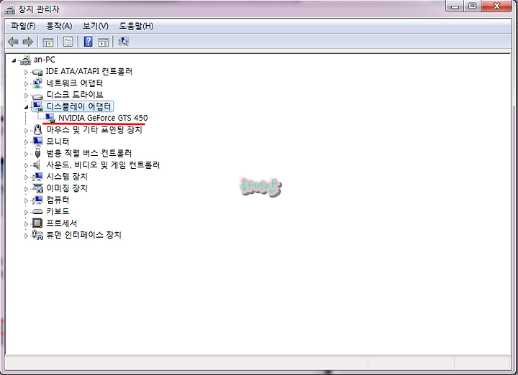Viewport: 518px width, 375px height.
Task: Click the an-PC computer icon
Action: click(25, 60)
